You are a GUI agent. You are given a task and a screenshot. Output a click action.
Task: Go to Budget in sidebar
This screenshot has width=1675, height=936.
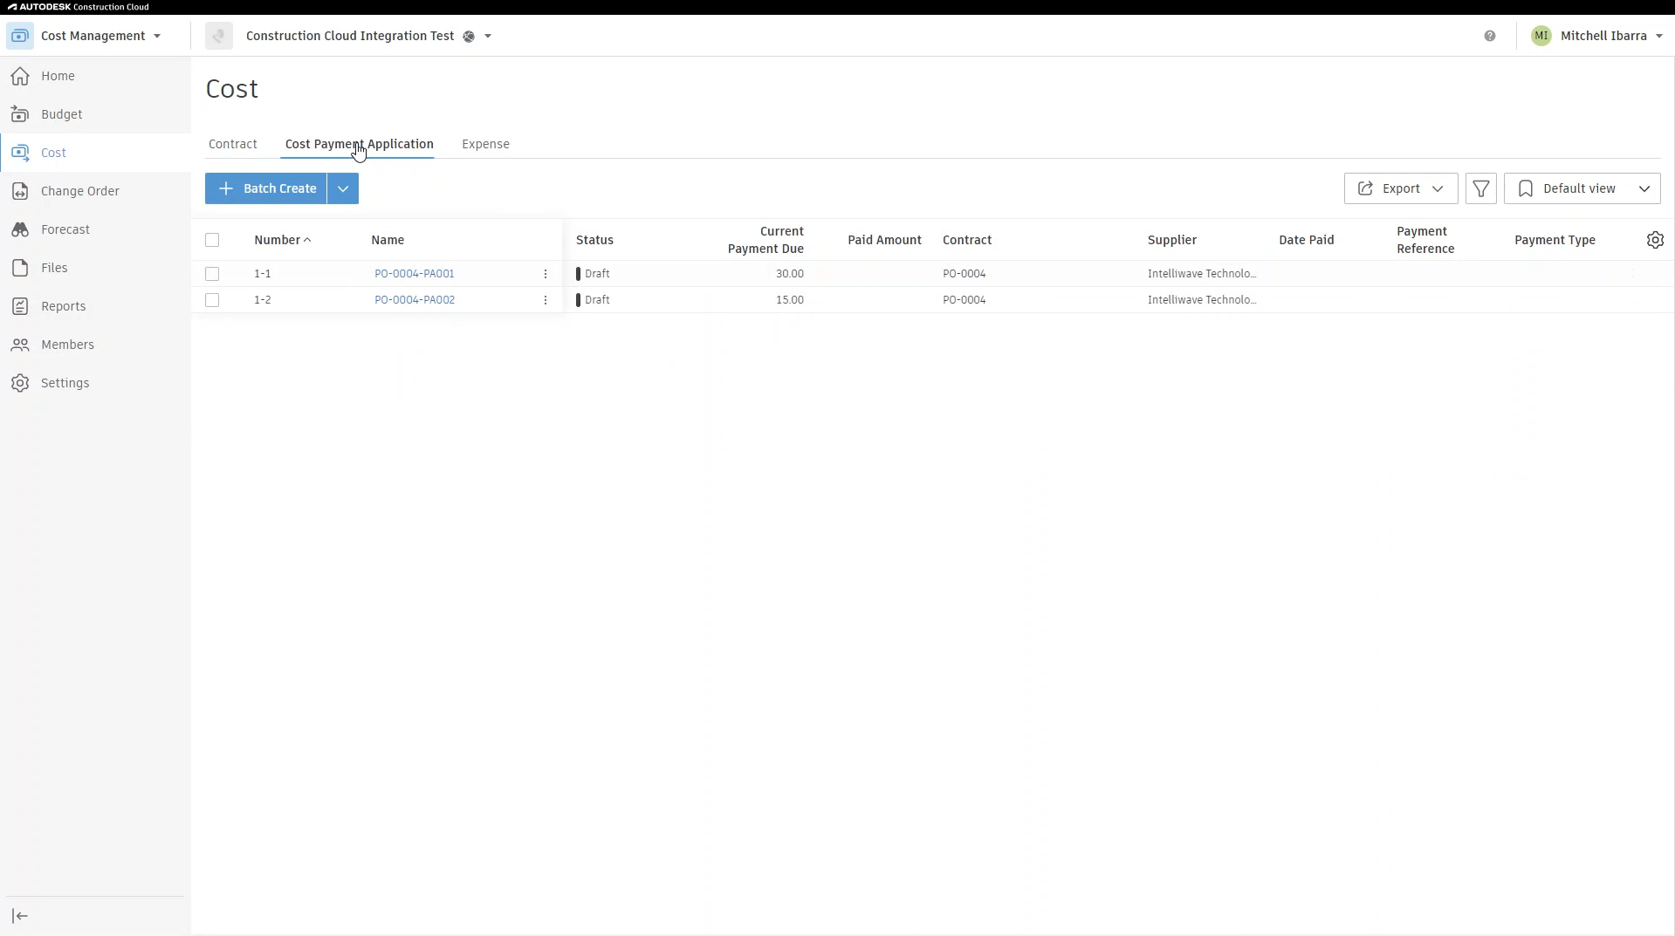tap(62, 114)
